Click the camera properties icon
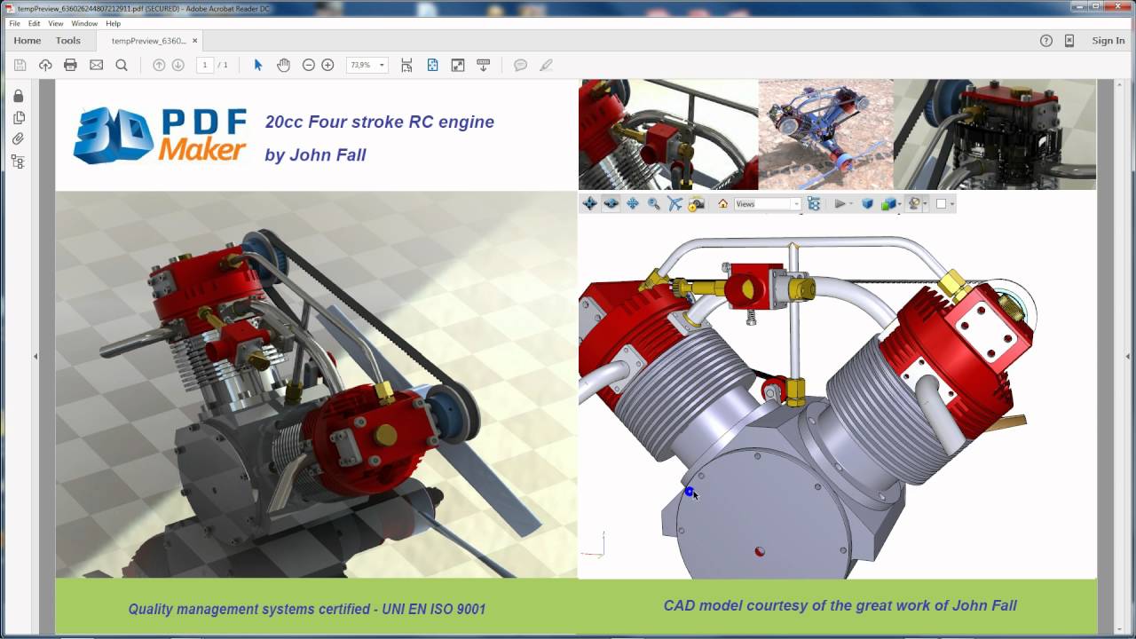This screenshot has width=1136, height=639. click(x=696, y=203)
